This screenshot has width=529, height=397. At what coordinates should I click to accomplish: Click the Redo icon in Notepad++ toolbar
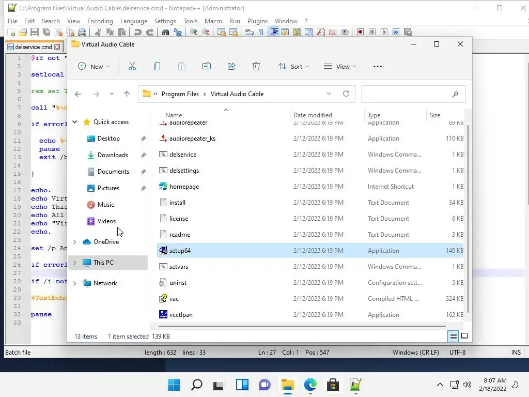pos(150,32)
